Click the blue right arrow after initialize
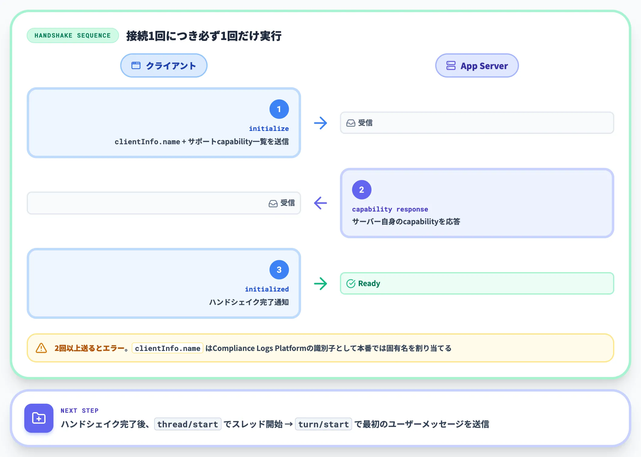The height and width of the screenshot is (457, 641). click(320, 123)
